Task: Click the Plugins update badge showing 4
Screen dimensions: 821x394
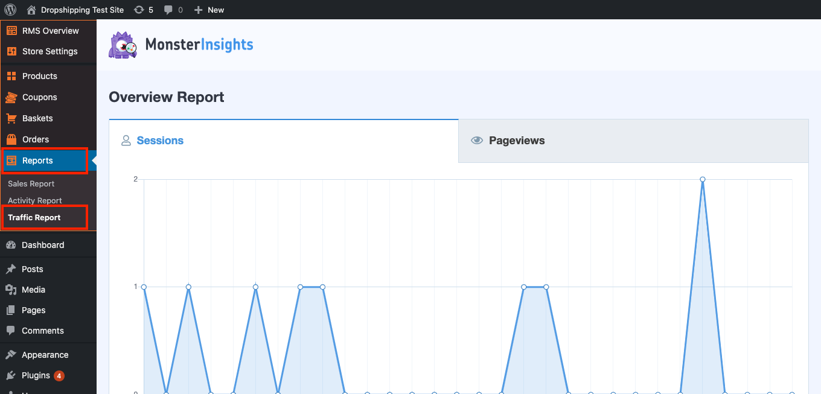Action: point(59,376)
